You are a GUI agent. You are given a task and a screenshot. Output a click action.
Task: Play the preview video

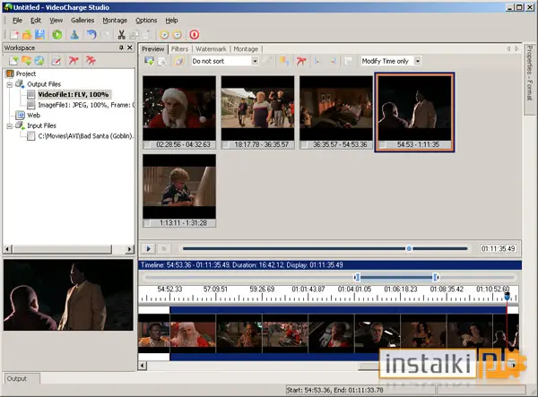pyautogui.click(x=149, y=248)
